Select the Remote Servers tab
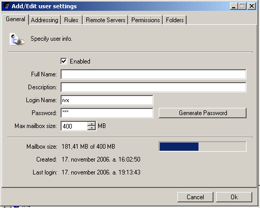The image size is (260, 208). pos(105,20)
